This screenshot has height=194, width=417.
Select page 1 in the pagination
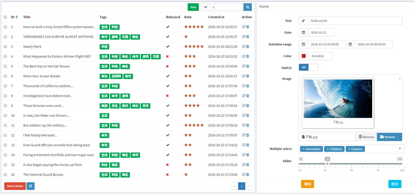click(241, 186)
